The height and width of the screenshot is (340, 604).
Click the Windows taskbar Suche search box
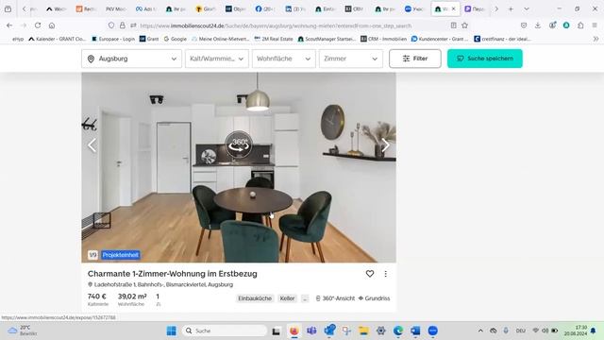(x=225, y=331)
